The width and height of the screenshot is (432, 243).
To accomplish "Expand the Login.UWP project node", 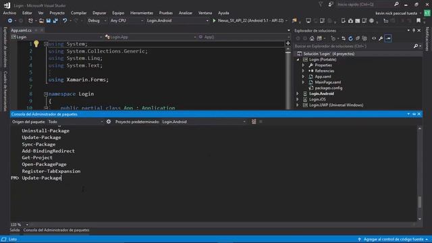I will [298, 105].
